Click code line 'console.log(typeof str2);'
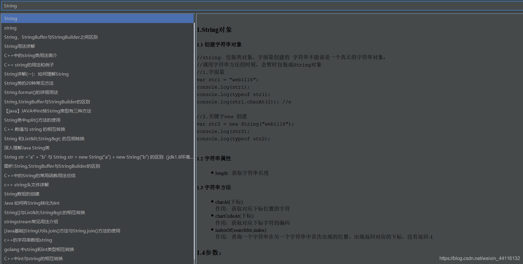Image resolution: width=523 pixels, height=264 pixels. pos(233,139)
